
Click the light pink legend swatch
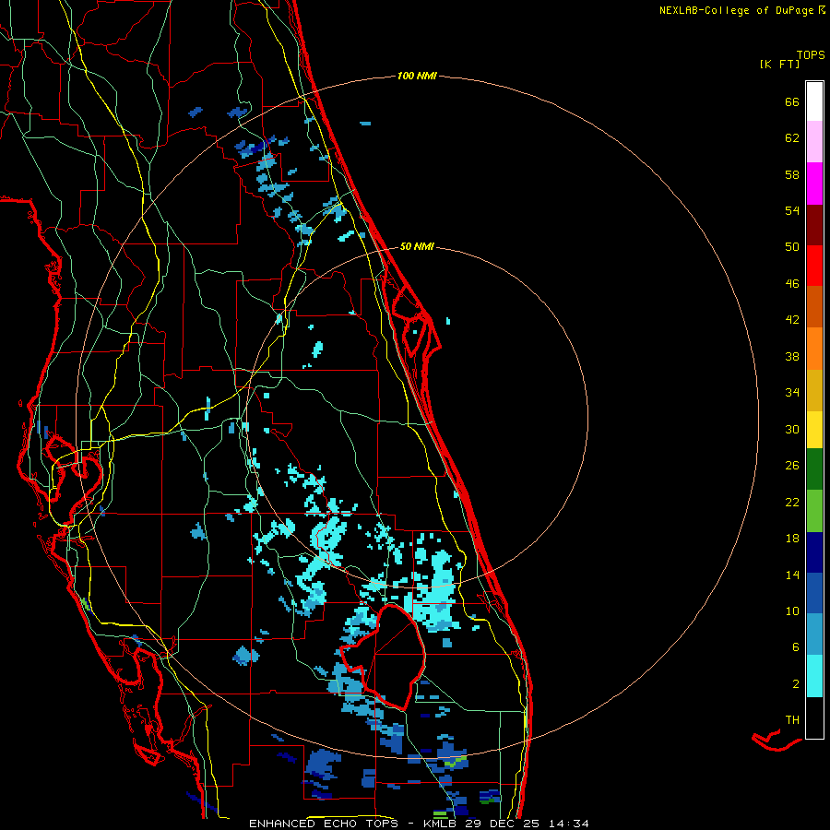coord(814,142)
